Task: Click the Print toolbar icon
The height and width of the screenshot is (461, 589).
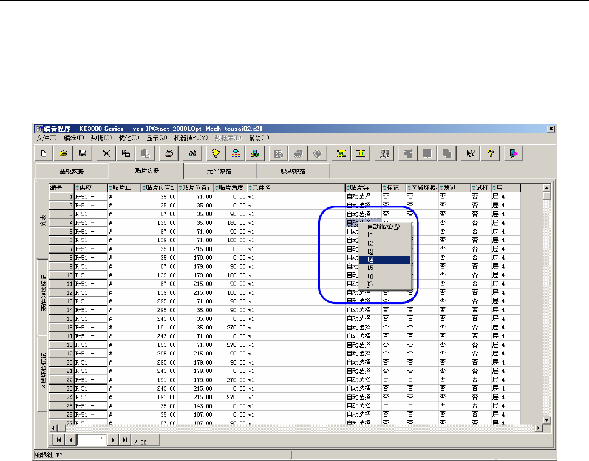Action: click(x=169, y=154)
